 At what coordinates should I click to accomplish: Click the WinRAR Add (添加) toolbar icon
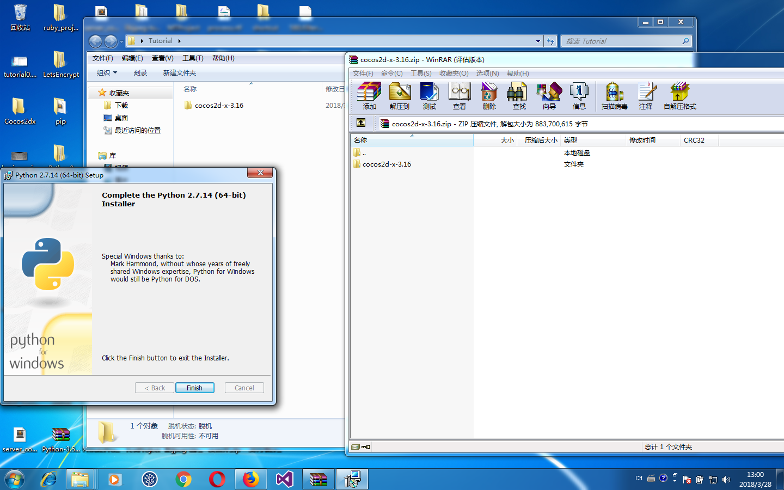369,96
